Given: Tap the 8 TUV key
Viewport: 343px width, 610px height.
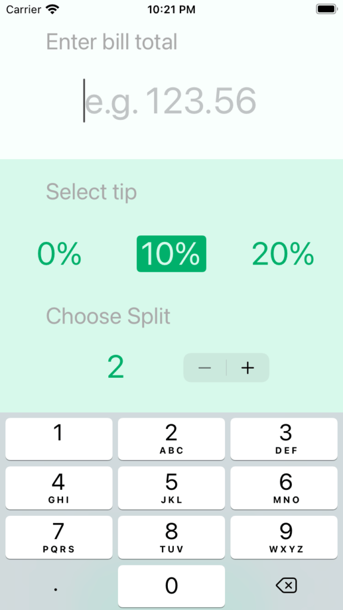Looking at the screenshot, I should pos(171,537).
